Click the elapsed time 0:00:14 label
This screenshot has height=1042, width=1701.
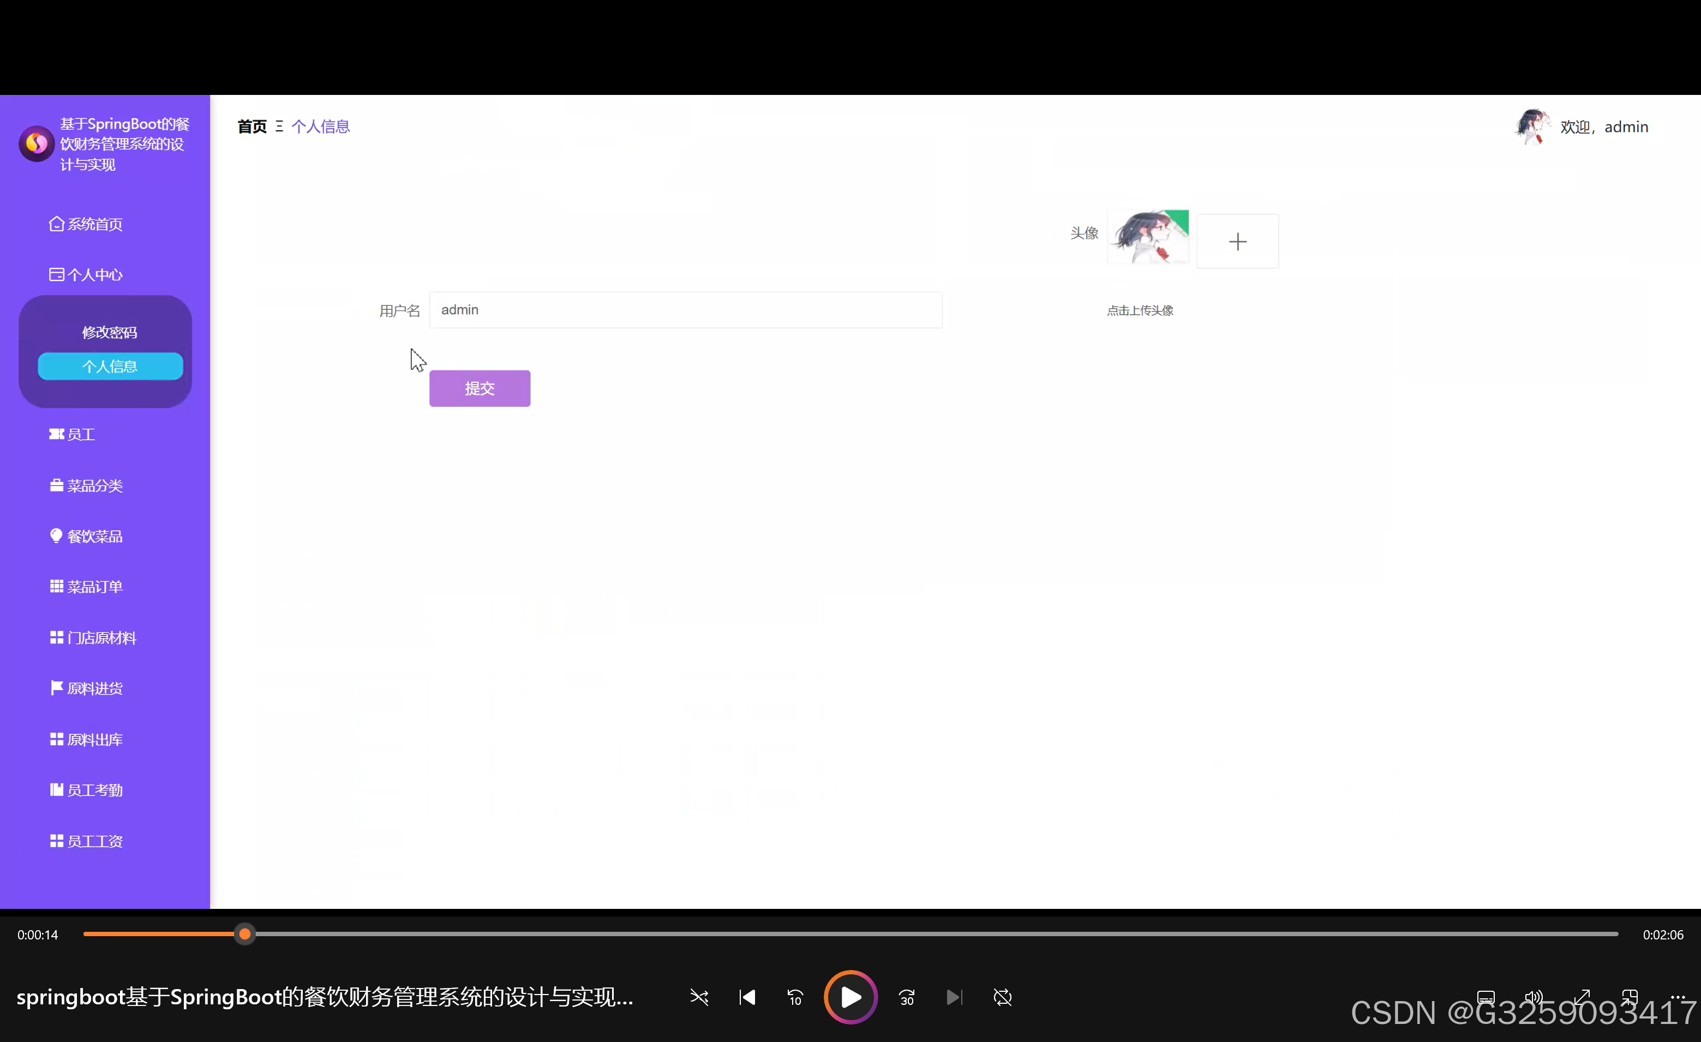(x=38, y=935)
